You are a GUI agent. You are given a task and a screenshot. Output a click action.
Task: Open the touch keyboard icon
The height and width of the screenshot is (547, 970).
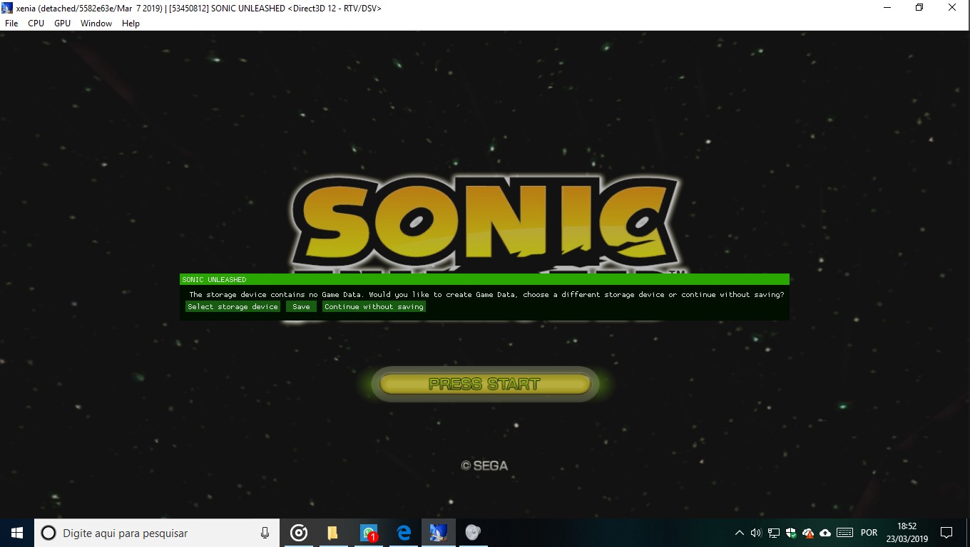844,533
